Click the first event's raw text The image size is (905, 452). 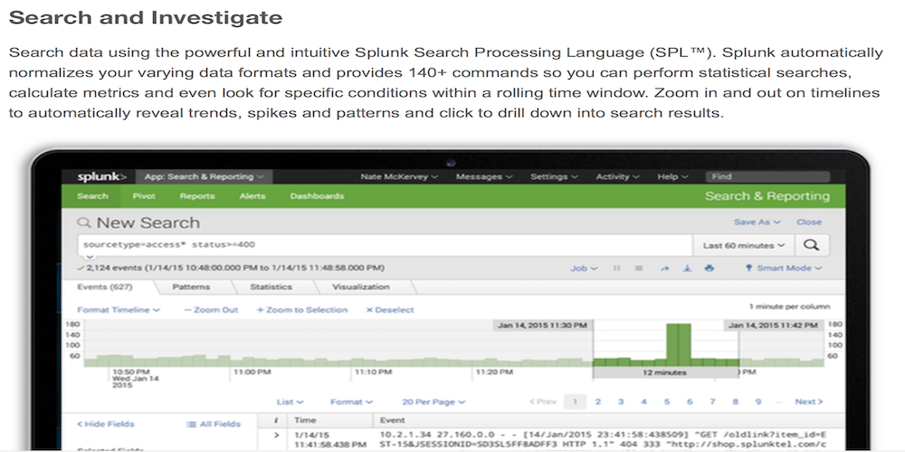coord(603,439)
